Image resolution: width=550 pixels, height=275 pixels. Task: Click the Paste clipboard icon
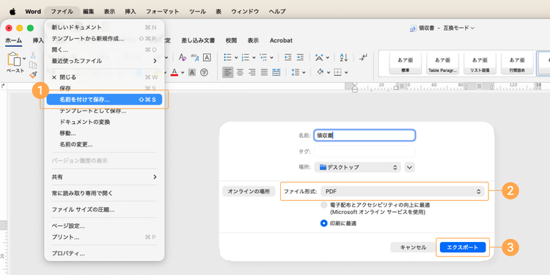click(14, 59)
